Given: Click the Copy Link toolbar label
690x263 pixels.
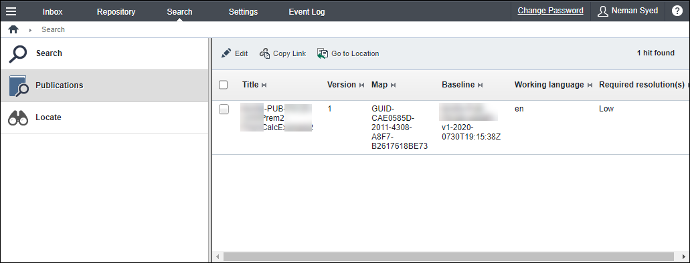Looking at the screenshot, I should click(x=289, y=53).
